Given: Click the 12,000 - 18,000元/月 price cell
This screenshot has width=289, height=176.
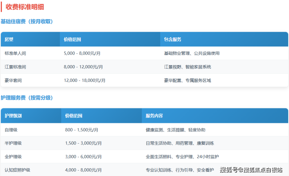Looking at the screenshot, I should tap(85, 80).
